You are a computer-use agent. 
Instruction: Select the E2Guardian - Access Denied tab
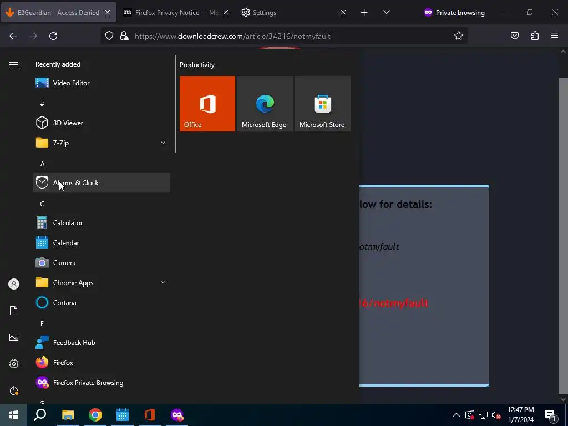point(59,12)
